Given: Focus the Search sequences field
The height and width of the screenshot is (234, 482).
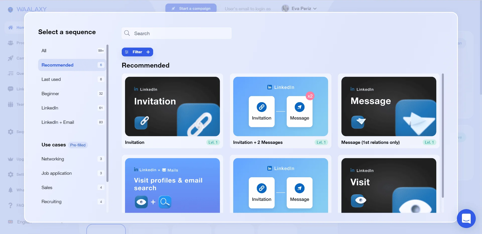Looking at the screenshot, I should click(x=176, y=33).
